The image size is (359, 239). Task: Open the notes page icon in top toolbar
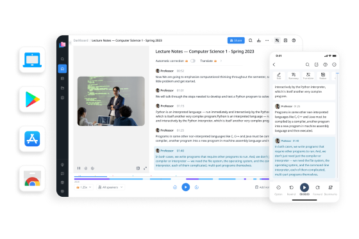285,40
